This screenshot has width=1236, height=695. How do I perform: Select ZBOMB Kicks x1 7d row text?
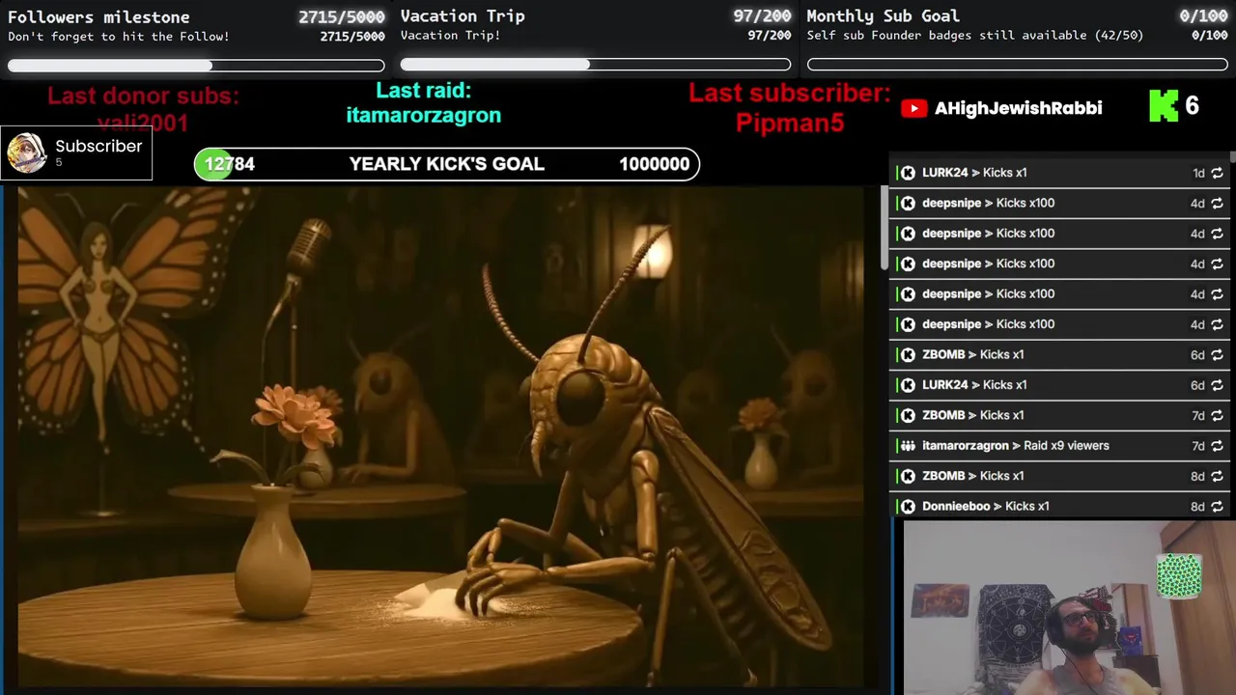972,415
